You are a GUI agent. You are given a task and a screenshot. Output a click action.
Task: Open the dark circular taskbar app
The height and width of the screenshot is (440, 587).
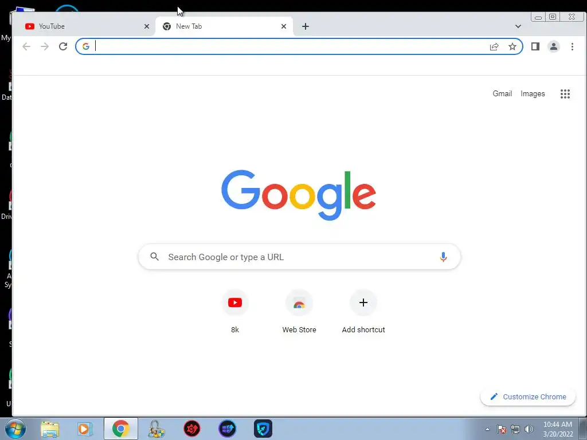pyautogui.click(x=227, y=429)
